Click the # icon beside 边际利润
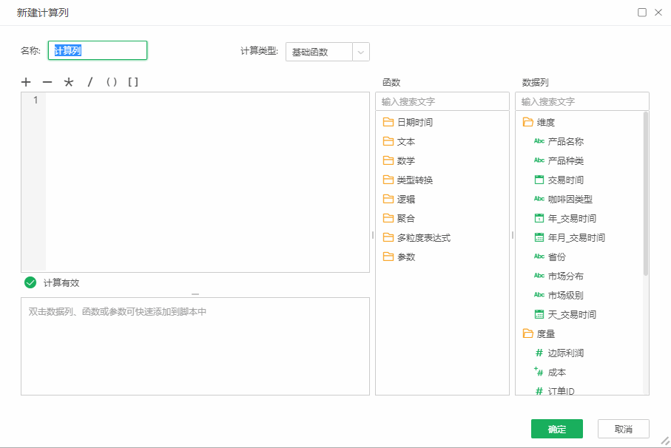 pyautogui.click(x=538, y=353)
